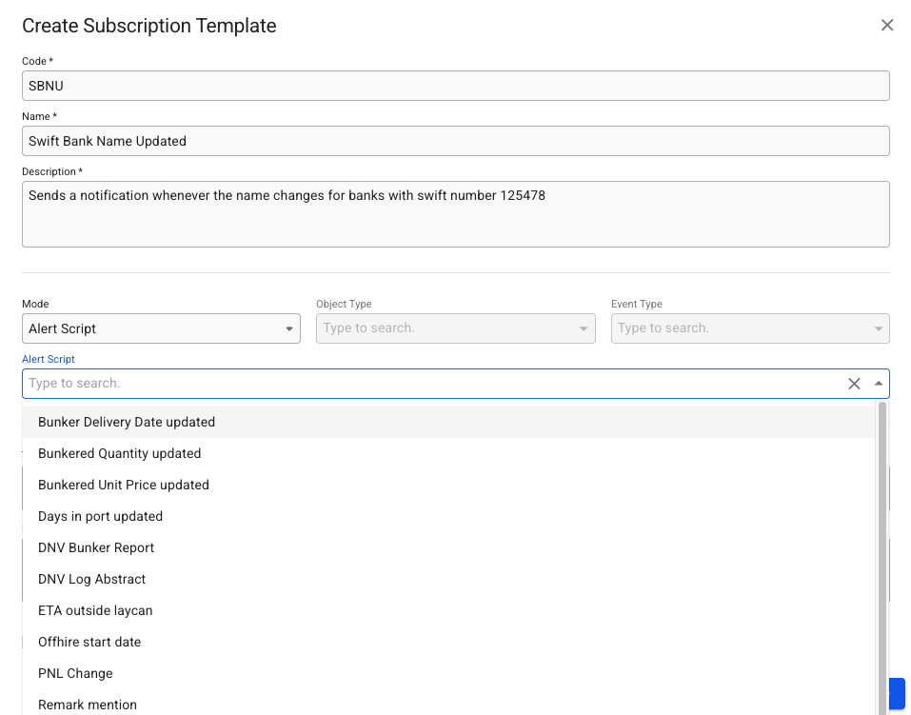Click the Code input field

(x=455, y=86)
